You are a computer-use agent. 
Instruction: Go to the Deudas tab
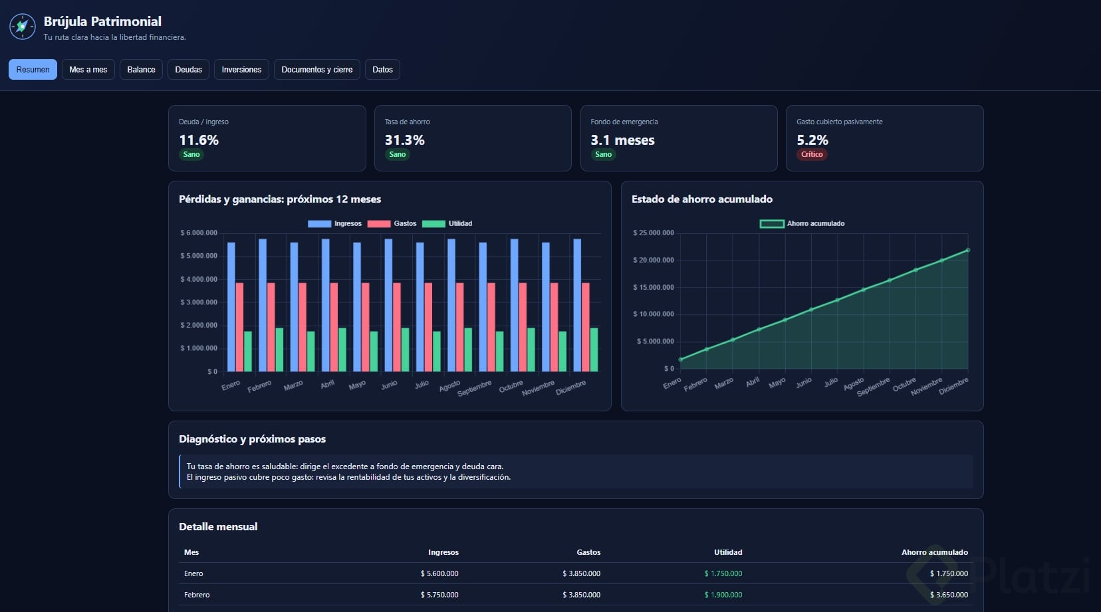click(x=189, y=70)
